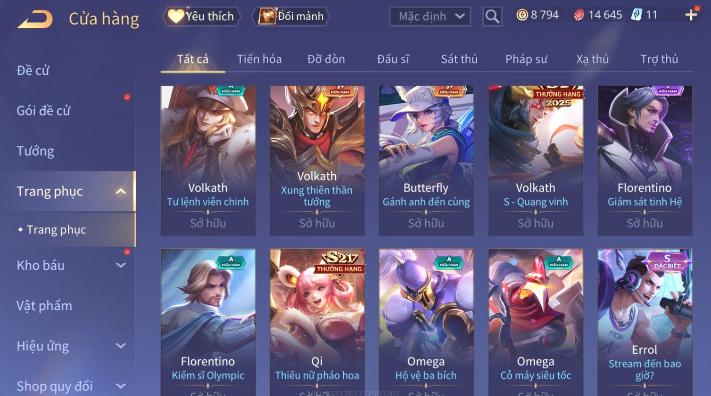Select the Tiến hóa tab
Viewport: 711px width, 396px height.
(x=259, y=59)
